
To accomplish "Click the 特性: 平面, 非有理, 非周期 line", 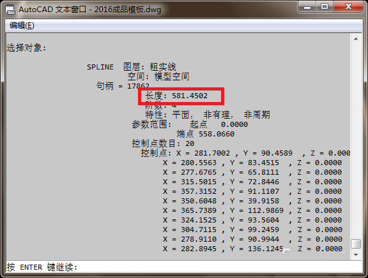I will coord(208,115).
